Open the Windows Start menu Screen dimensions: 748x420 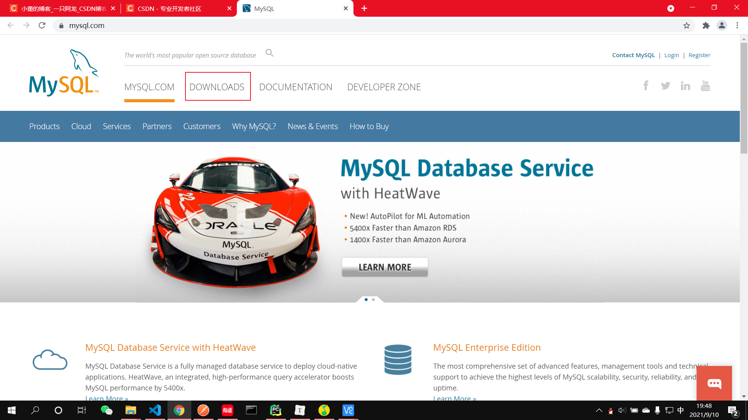(x=12, y=410)
